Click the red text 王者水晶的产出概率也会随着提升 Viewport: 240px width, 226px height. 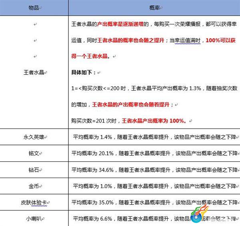click(130, 105)
